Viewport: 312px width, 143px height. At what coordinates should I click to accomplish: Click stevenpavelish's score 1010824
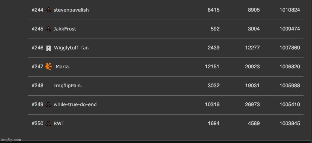coord(289,10)
